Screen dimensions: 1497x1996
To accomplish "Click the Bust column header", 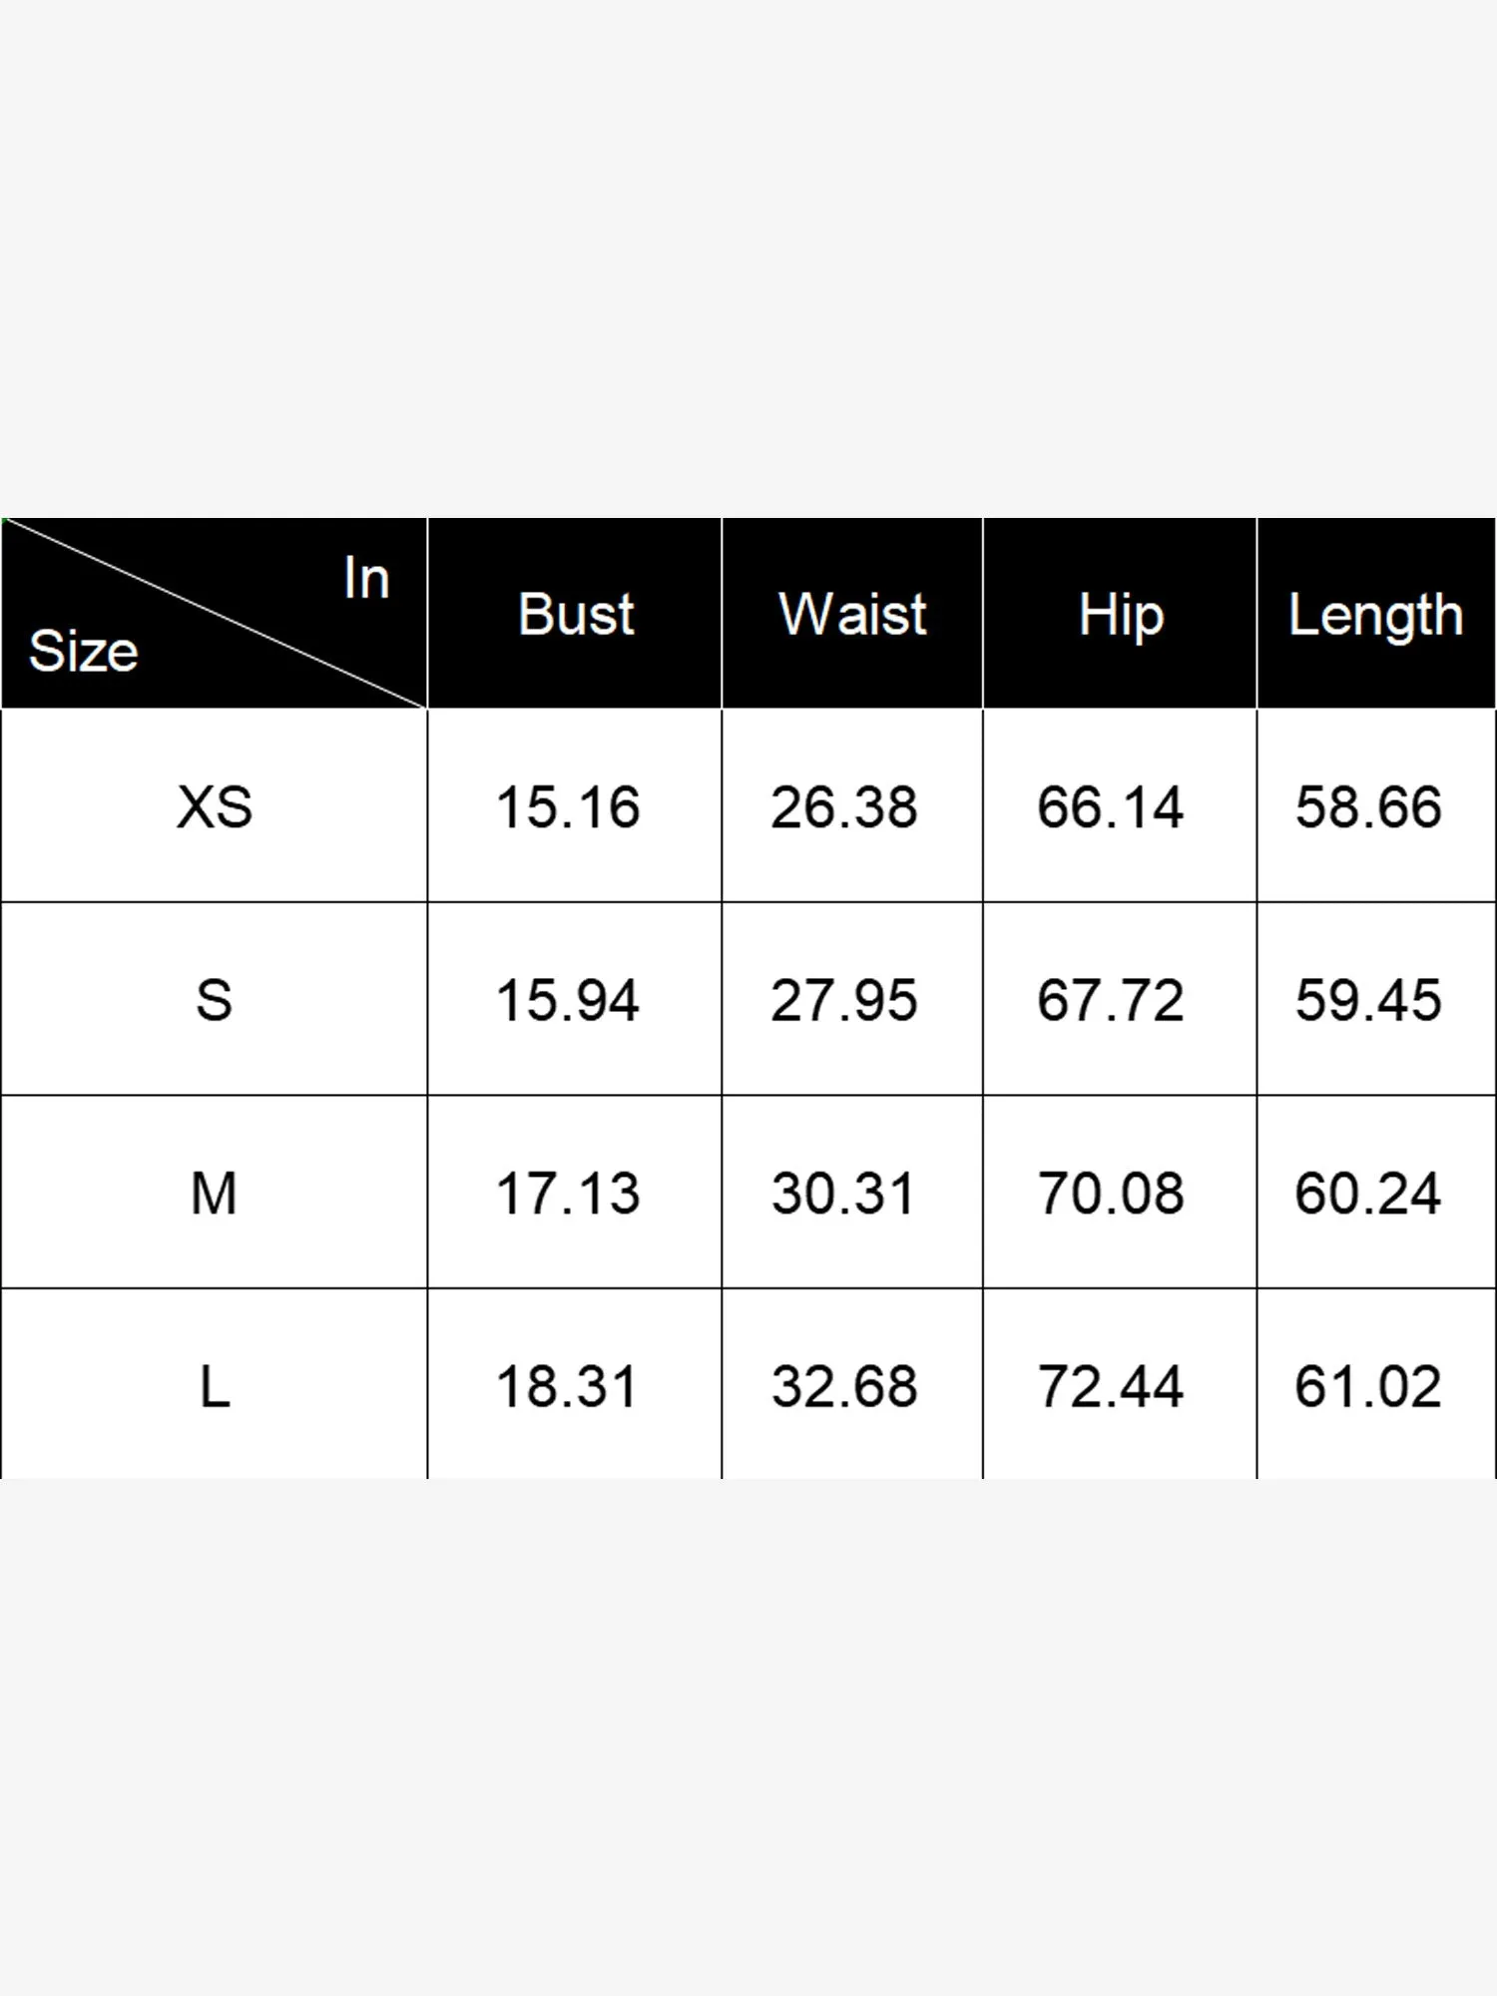I will pyautogui.click(x=576, y=614).
